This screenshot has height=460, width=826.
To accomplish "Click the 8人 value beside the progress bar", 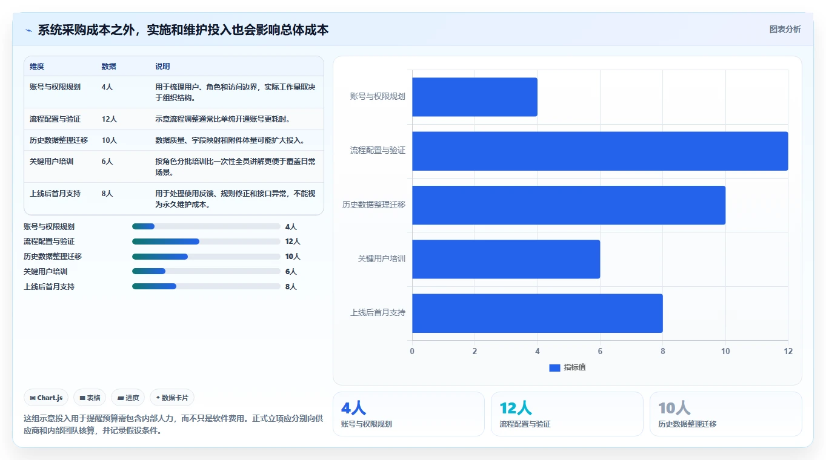I will 291,287.
